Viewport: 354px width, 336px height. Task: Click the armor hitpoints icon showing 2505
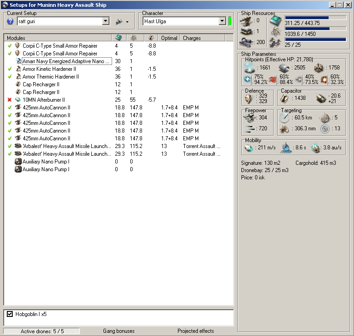click(284, 68)
